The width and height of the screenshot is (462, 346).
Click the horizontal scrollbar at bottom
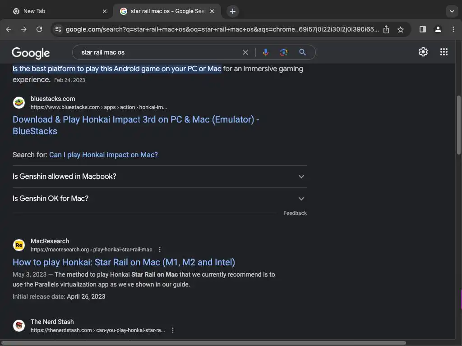203,343
